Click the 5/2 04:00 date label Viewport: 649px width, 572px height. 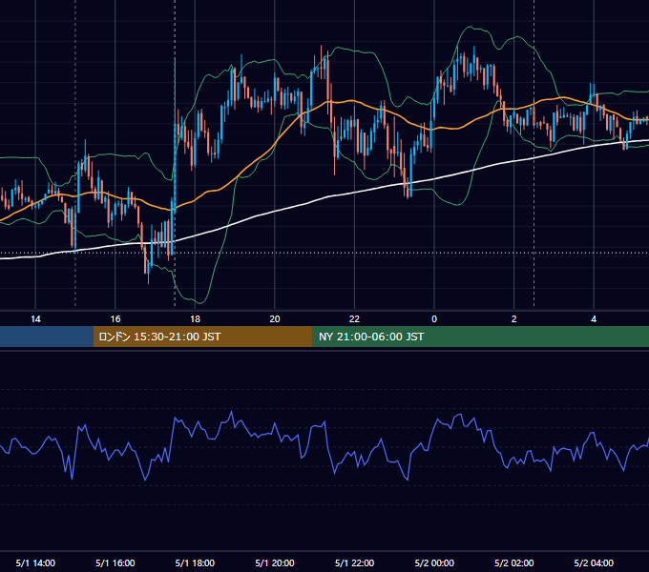click(594, 562)
